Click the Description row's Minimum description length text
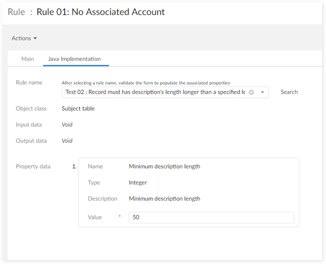 coord(165,199)
